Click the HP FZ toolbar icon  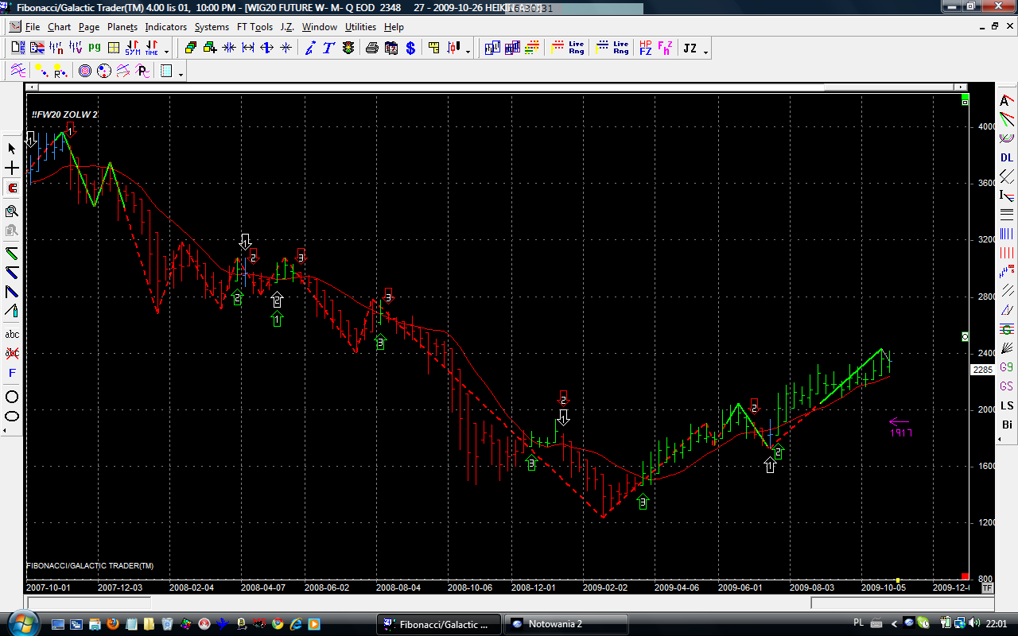click(645, 48)
